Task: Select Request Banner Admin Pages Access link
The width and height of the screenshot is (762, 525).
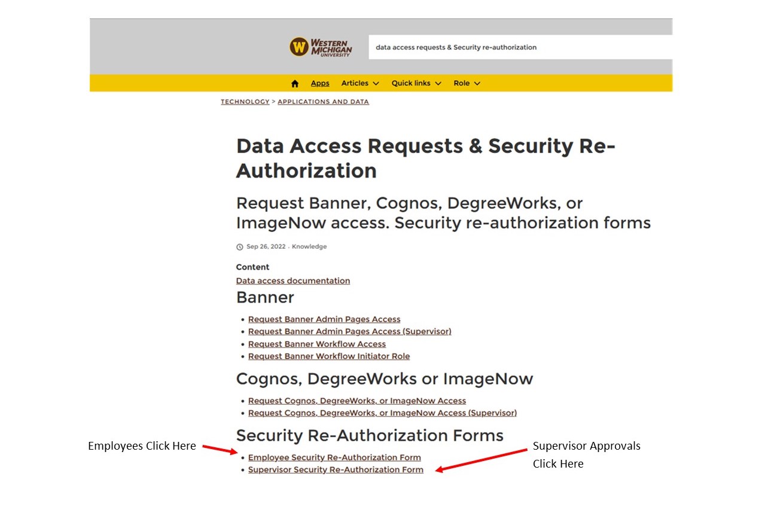Action: coord(324,319)
